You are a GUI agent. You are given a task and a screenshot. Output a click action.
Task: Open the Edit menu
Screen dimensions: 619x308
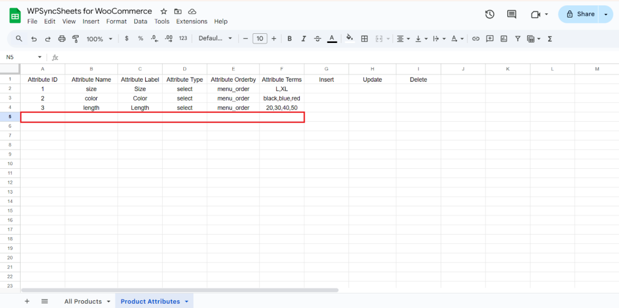50,21
